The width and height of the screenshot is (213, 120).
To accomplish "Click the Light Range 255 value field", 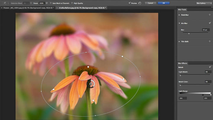I will (208, 98).
